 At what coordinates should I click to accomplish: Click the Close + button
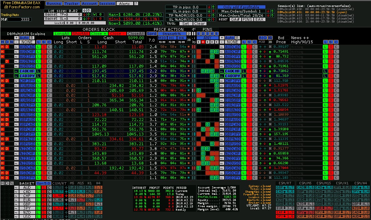[99, 34]
